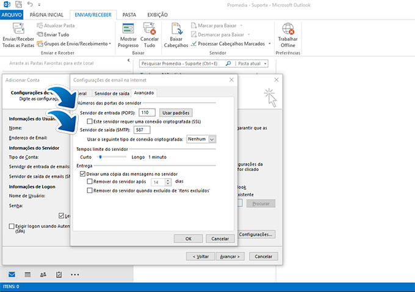Switch to Servidor de saída tab
Viewport: 415px width, 292px height.
[x=112, y=93]
